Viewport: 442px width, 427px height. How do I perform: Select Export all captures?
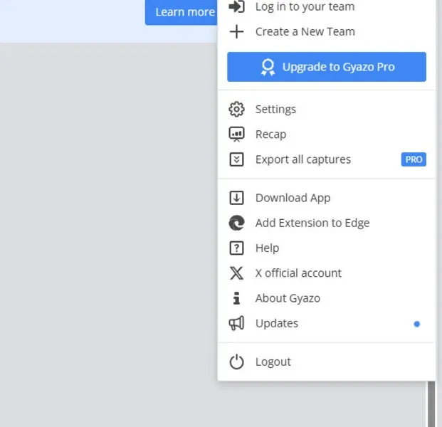tap(327, 159)
